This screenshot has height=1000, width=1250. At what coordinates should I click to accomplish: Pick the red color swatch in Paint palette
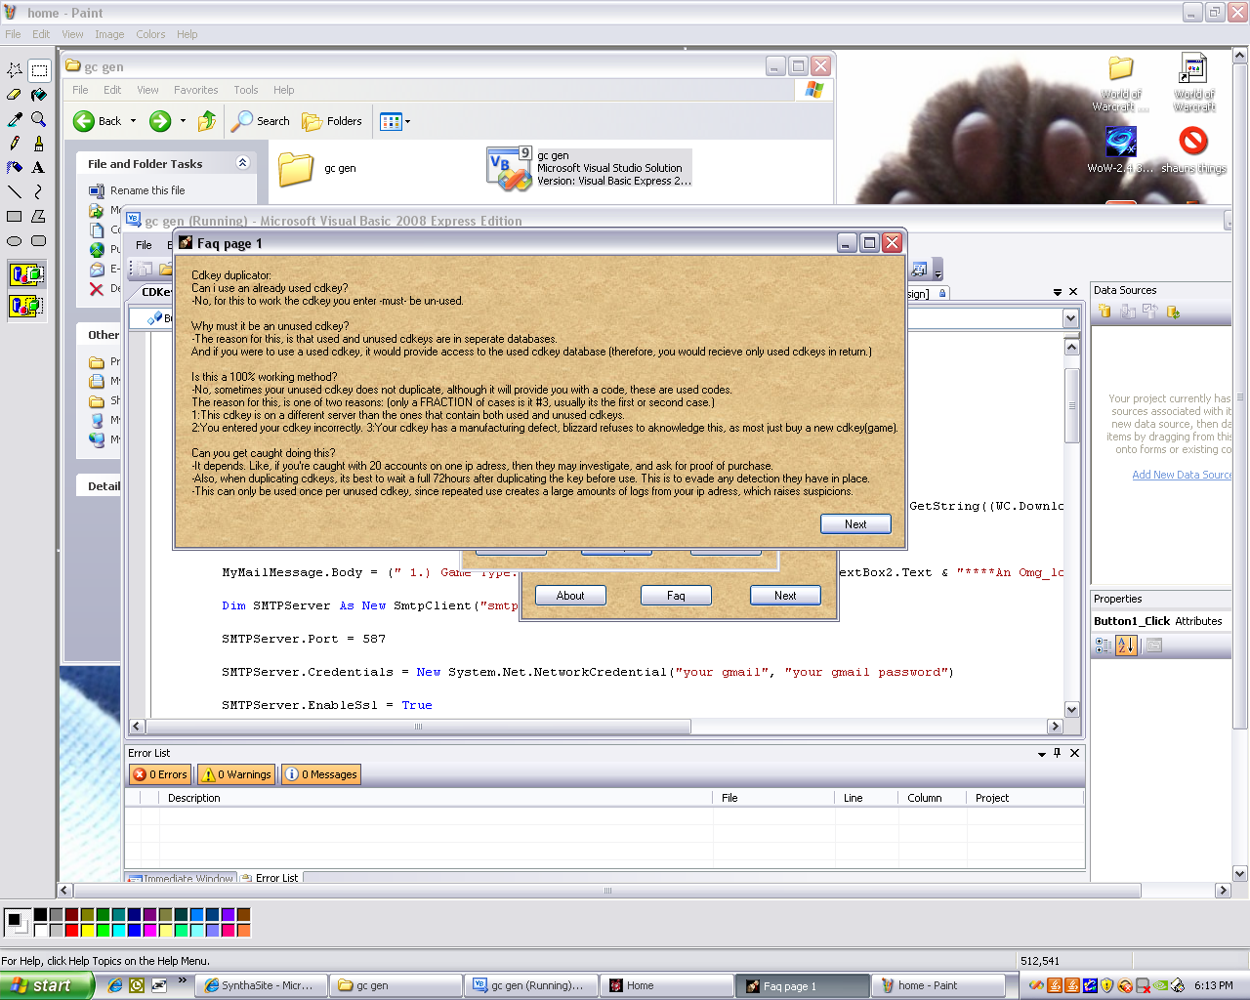(x=72, y=930)
